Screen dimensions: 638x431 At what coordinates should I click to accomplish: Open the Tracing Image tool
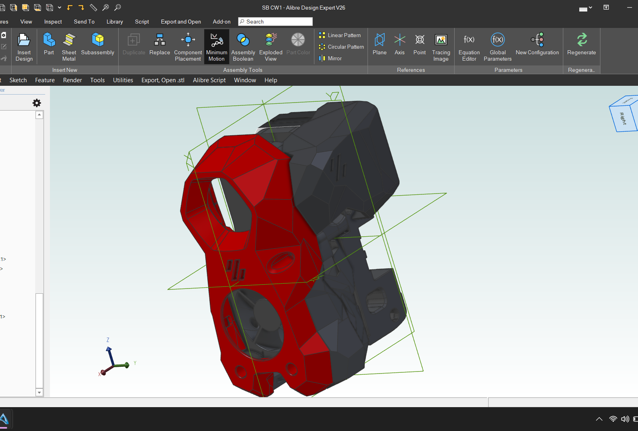coord(441,47)
